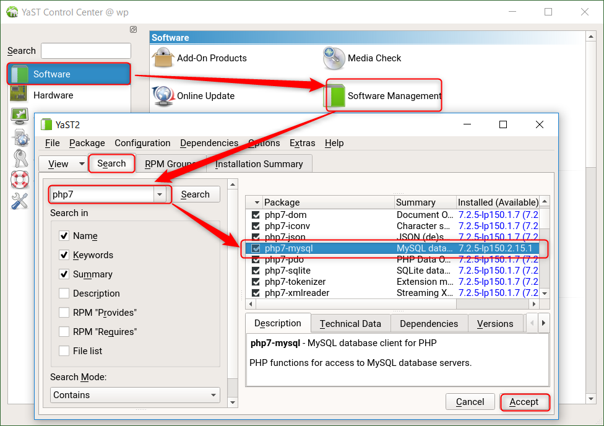Image resolution: width=604 pixels, height=426 pixels.
Task: Click the detach panel icon above search
Action: click(x=133, y=30)
